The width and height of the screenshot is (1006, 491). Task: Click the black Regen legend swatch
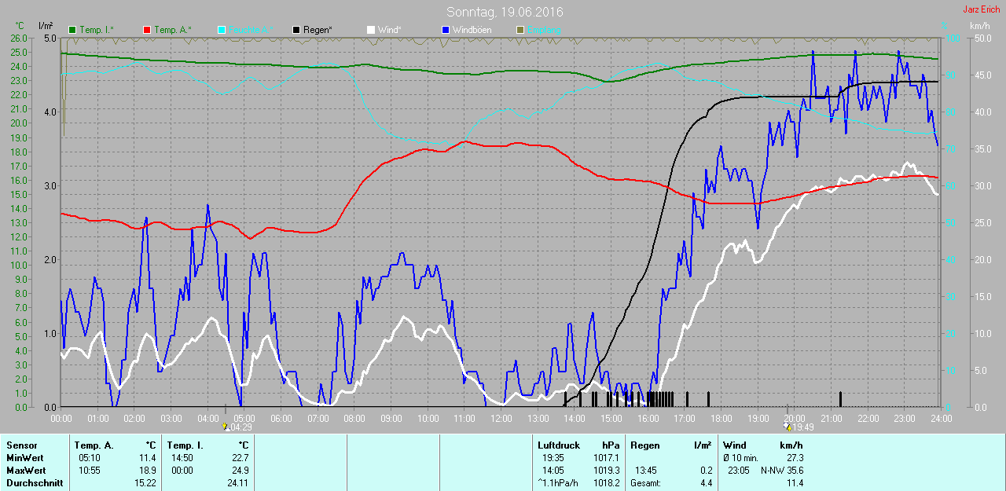click(x=296, y=30)
